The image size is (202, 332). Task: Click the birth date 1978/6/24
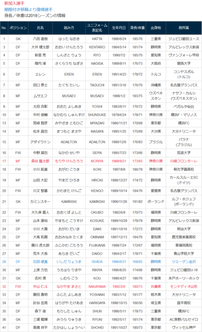(x=119, y=115)
